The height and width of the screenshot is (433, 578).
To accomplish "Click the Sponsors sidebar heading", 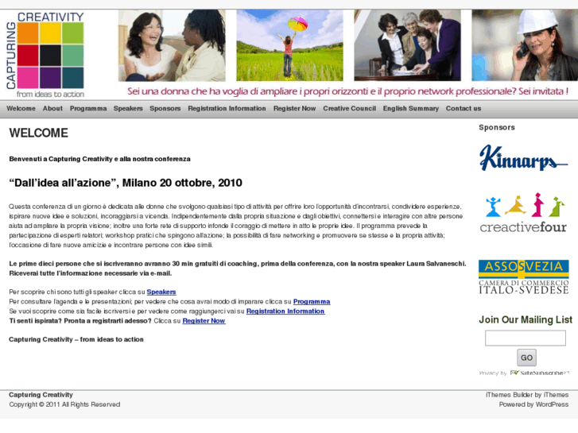I will (x=497, y=127).
